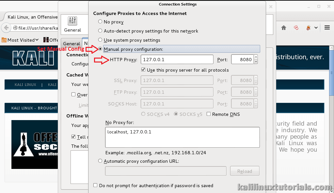Uncheck "Use this proxy server for all protocols"
This screenshot has width=334, height=193.
point(143,70)
